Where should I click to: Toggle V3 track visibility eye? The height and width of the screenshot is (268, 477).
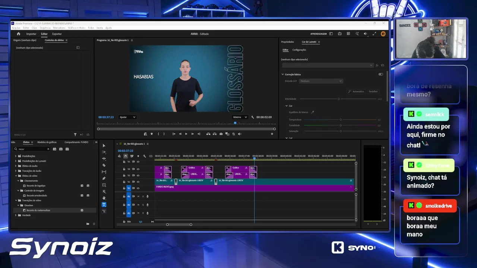(138, 175)
